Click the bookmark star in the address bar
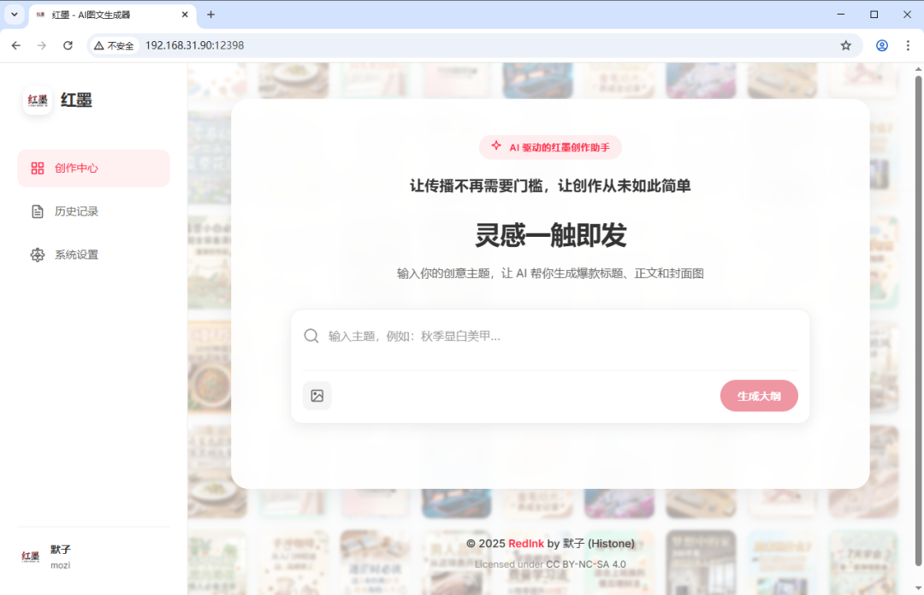 pyautogui.click(x=845, y=45)
